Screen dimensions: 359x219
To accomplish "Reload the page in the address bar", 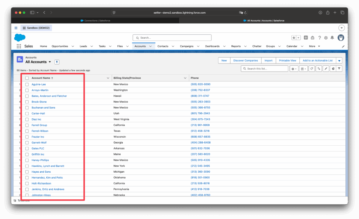I will click(245, 13).
